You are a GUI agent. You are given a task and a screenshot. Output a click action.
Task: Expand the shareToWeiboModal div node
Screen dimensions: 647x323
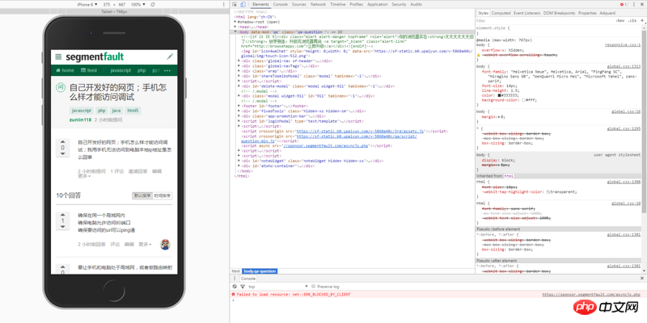point(239,76)
